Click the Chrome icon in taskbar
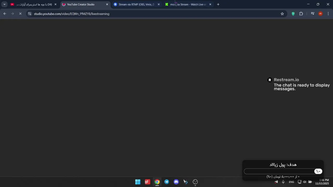The image size is (333, 187). (x=157, y=182)
